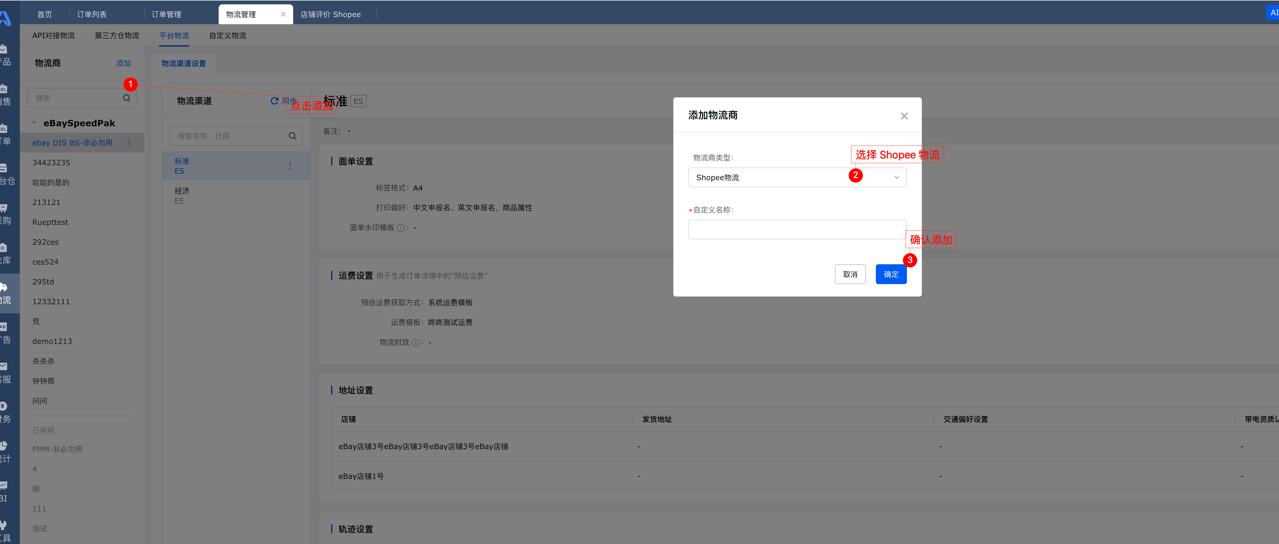Click the 同步 refresh icon

click(x=274, y=101)
